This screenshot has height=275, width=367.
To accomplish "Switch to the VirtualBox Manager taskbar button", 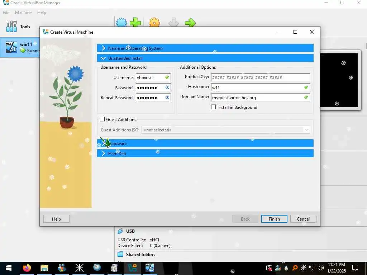I will (x=132, y=268).
